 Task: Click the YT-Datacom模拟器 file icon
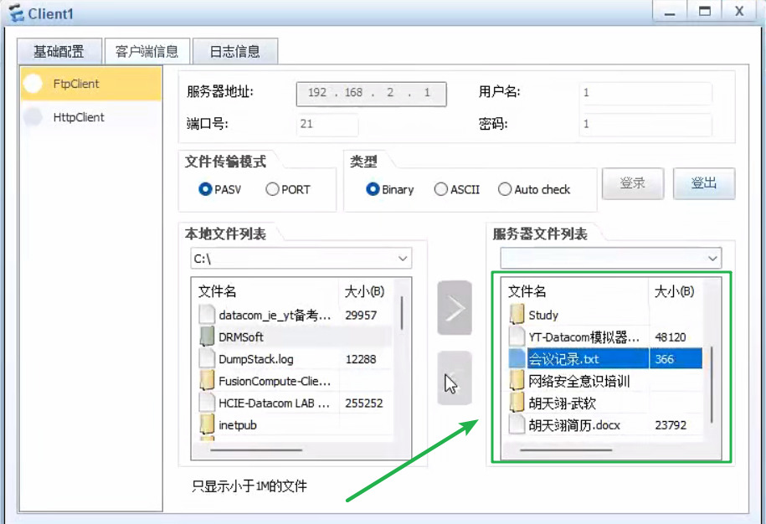tap(517, 336)
